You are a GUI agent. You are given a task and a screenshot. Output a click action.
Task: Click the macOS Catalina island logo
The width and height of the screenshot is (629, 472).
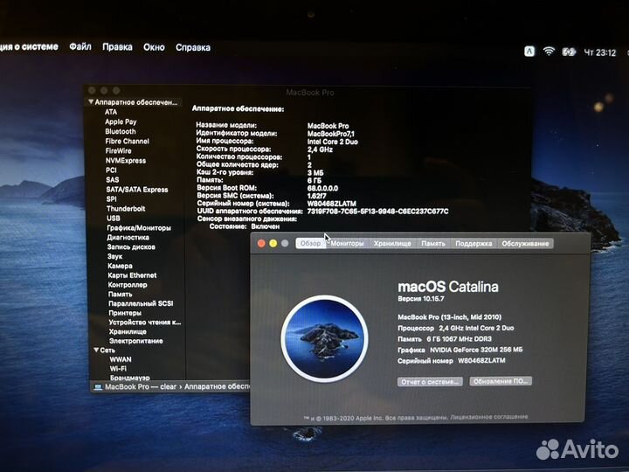pos(324,338)
